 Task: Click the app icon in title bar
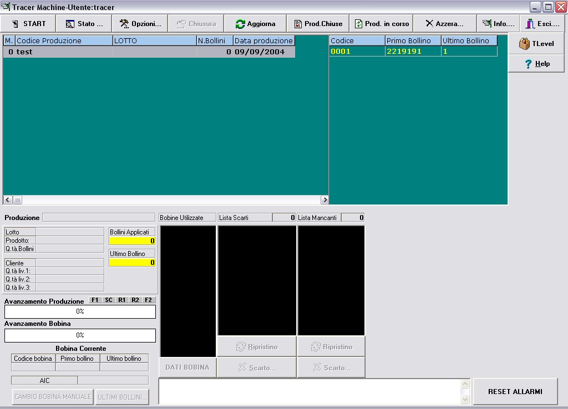pyautogui.click(x=6, y=7)
